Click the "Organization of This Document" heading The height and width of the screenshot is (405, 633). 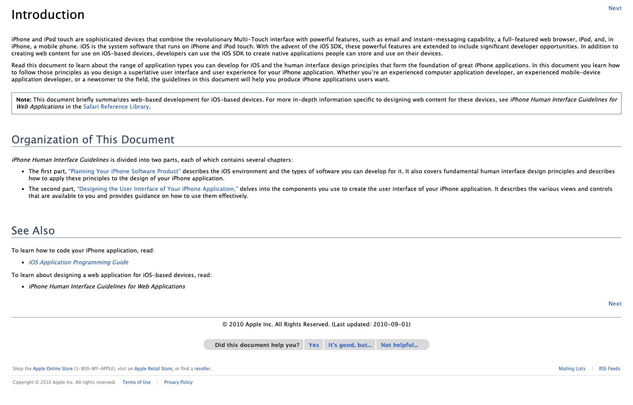point(93,140)
